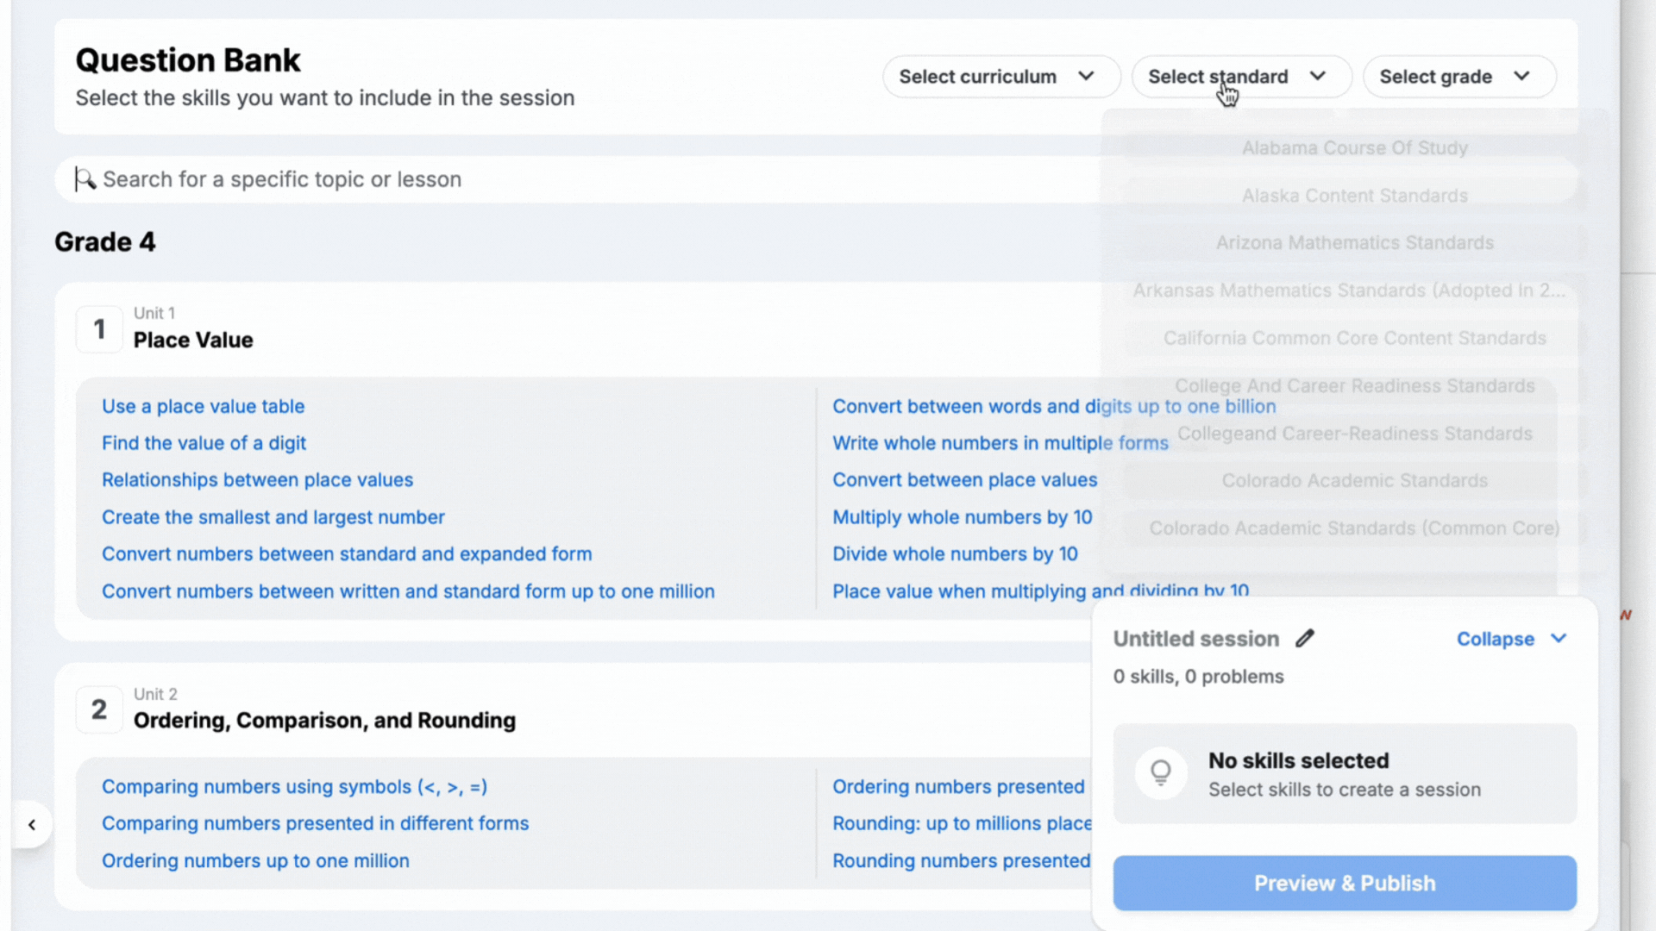Screen dimensions: 1656x931
Task: Choose Alabama Course Of Study option
Action: [1354, 148]
